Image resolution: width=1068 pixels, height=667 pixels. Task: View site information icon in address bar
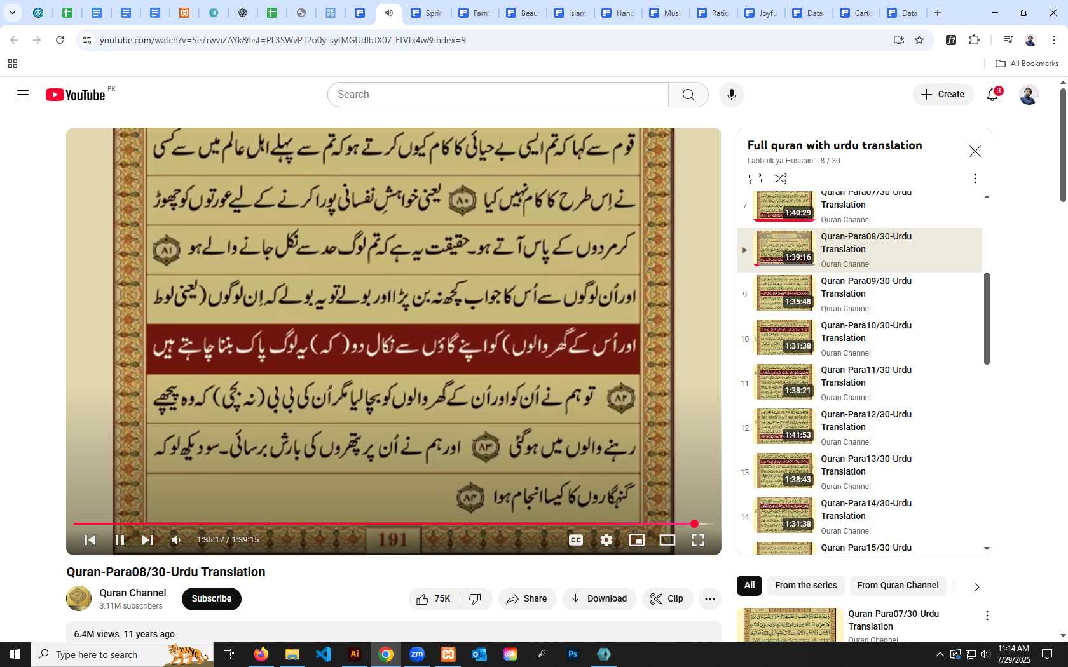click(87, 40)
